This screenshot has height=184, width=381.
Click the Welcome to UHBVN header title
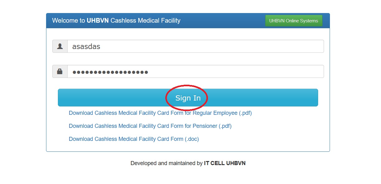coord(116,21)
